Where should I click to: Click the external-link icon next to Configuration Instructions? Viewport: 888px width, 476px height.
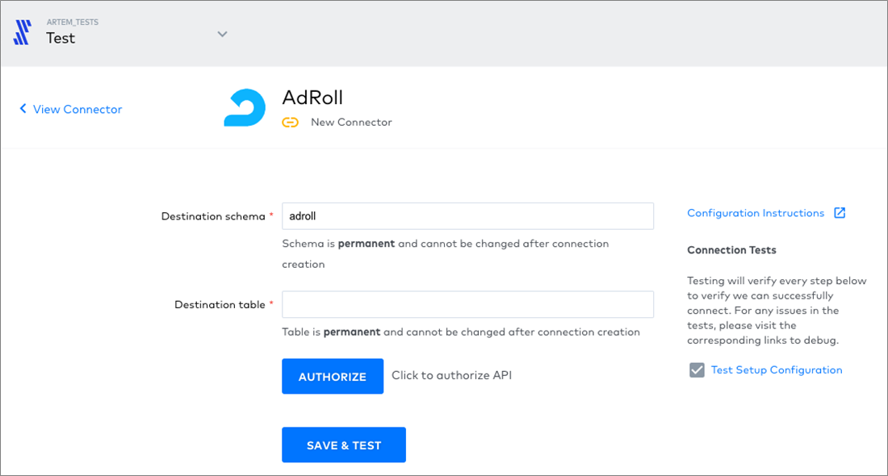[840, 213]
